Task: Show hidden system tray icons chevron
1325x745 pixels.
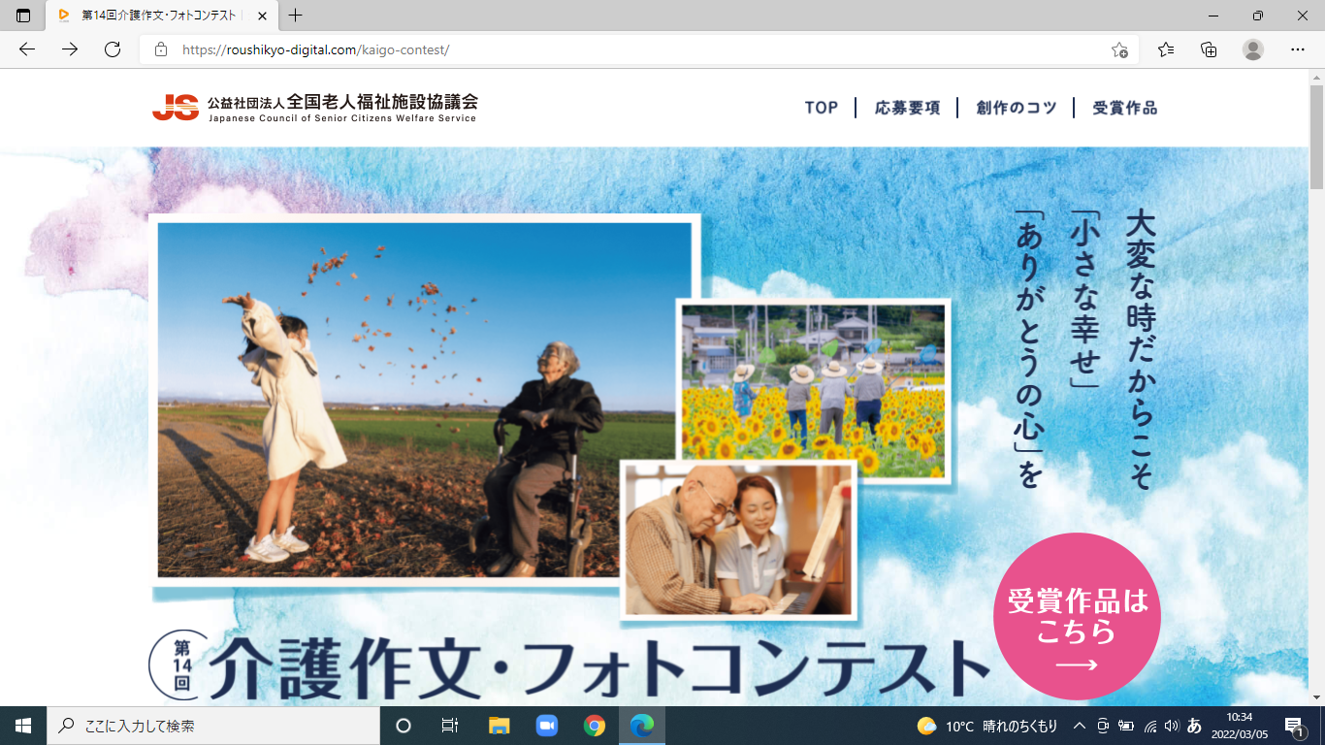Action: coord(1079,726)
